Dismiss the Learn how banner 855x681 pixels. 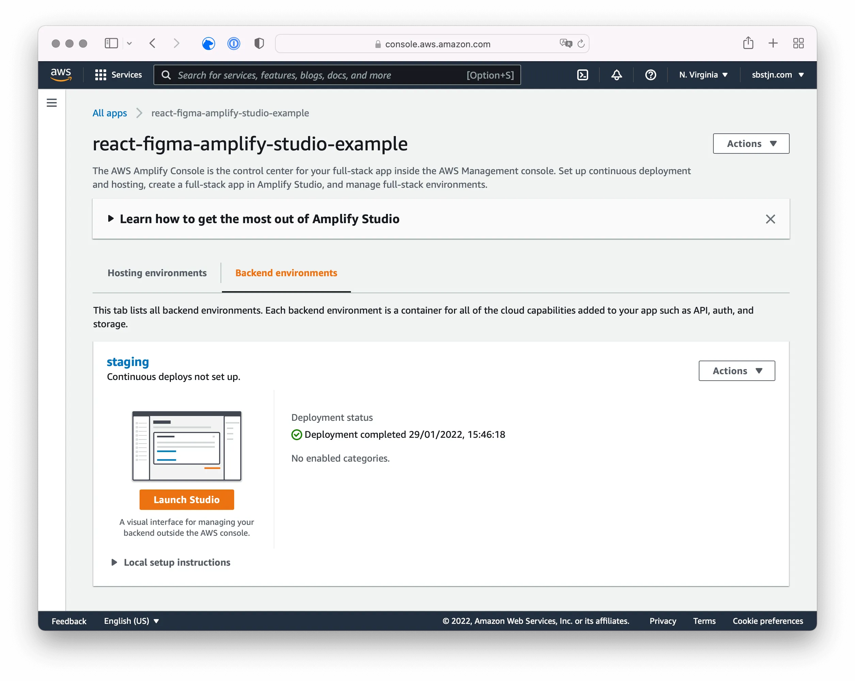pyautogui.click(x=771, y=219)
